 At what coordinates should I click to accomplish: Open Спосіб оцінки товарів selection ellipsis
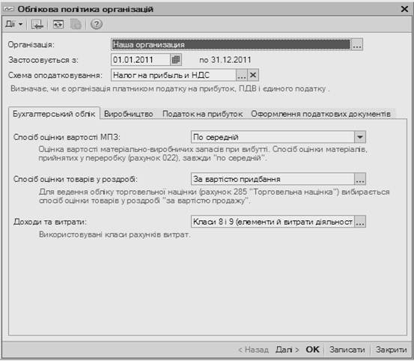360,179
